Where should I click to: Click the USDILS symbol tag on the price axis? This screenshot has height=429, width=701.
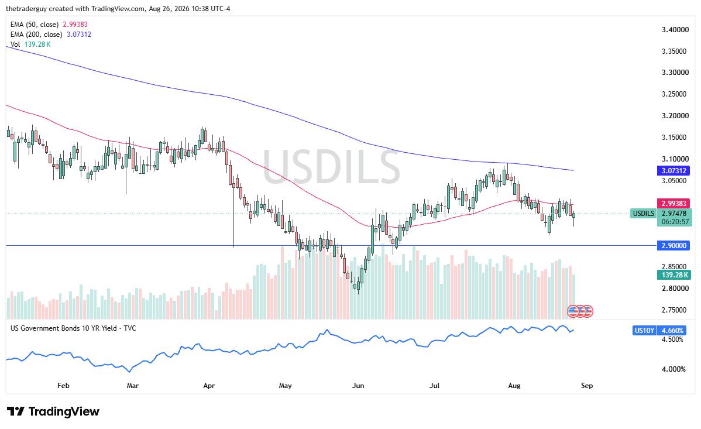tap(643, 214)
